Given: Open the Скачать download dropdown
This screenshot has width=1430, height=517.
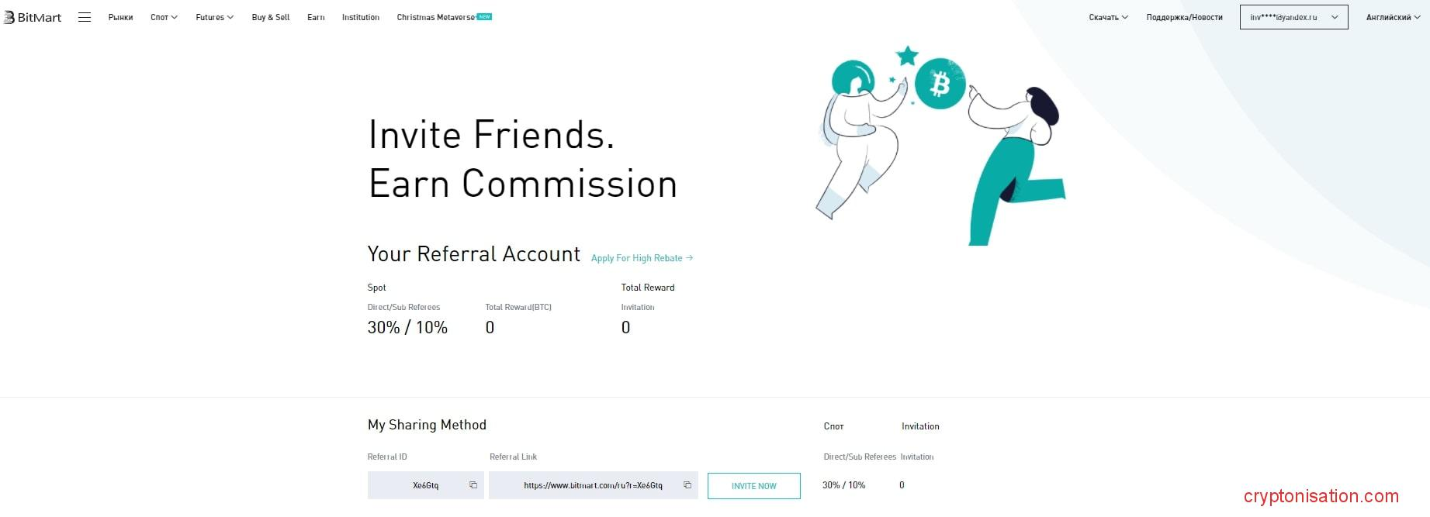Looking at the screenshot, I should point(1108,17).
